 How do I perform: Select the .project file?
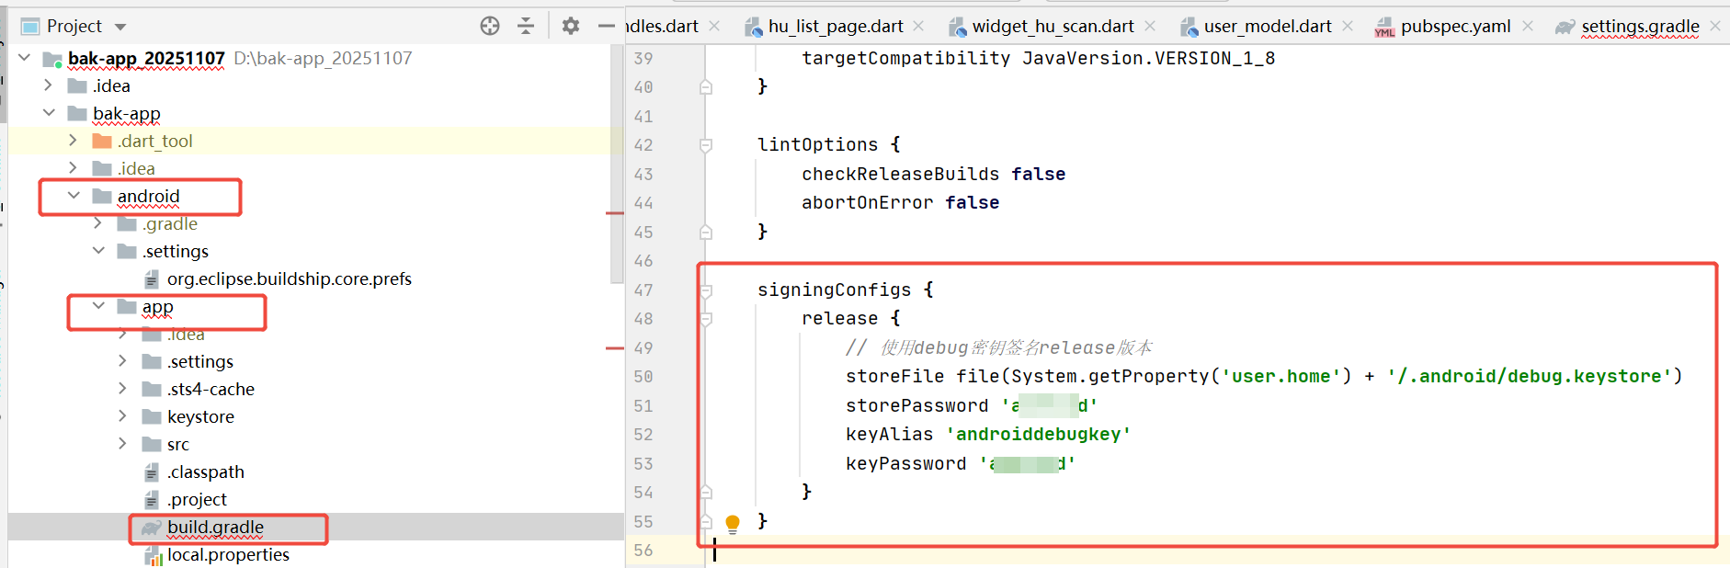pos(197,499)
